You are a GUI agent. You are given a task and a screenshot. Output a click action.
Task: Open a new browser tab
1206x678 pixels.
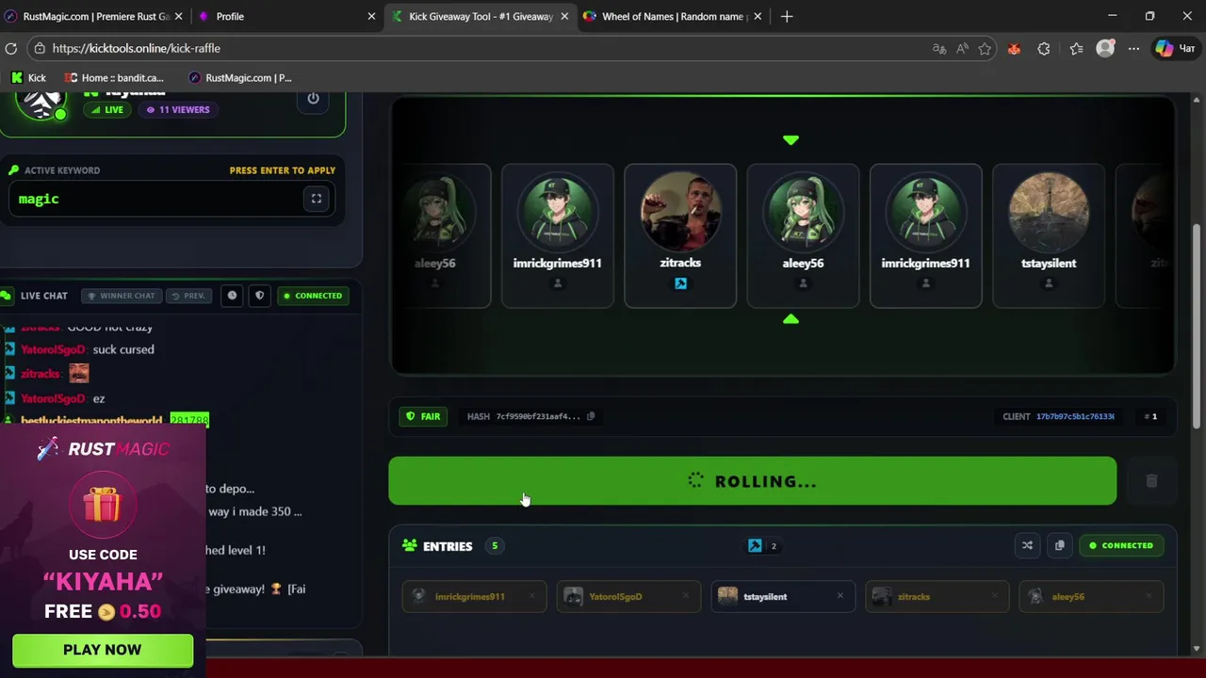tap(787, 16)
